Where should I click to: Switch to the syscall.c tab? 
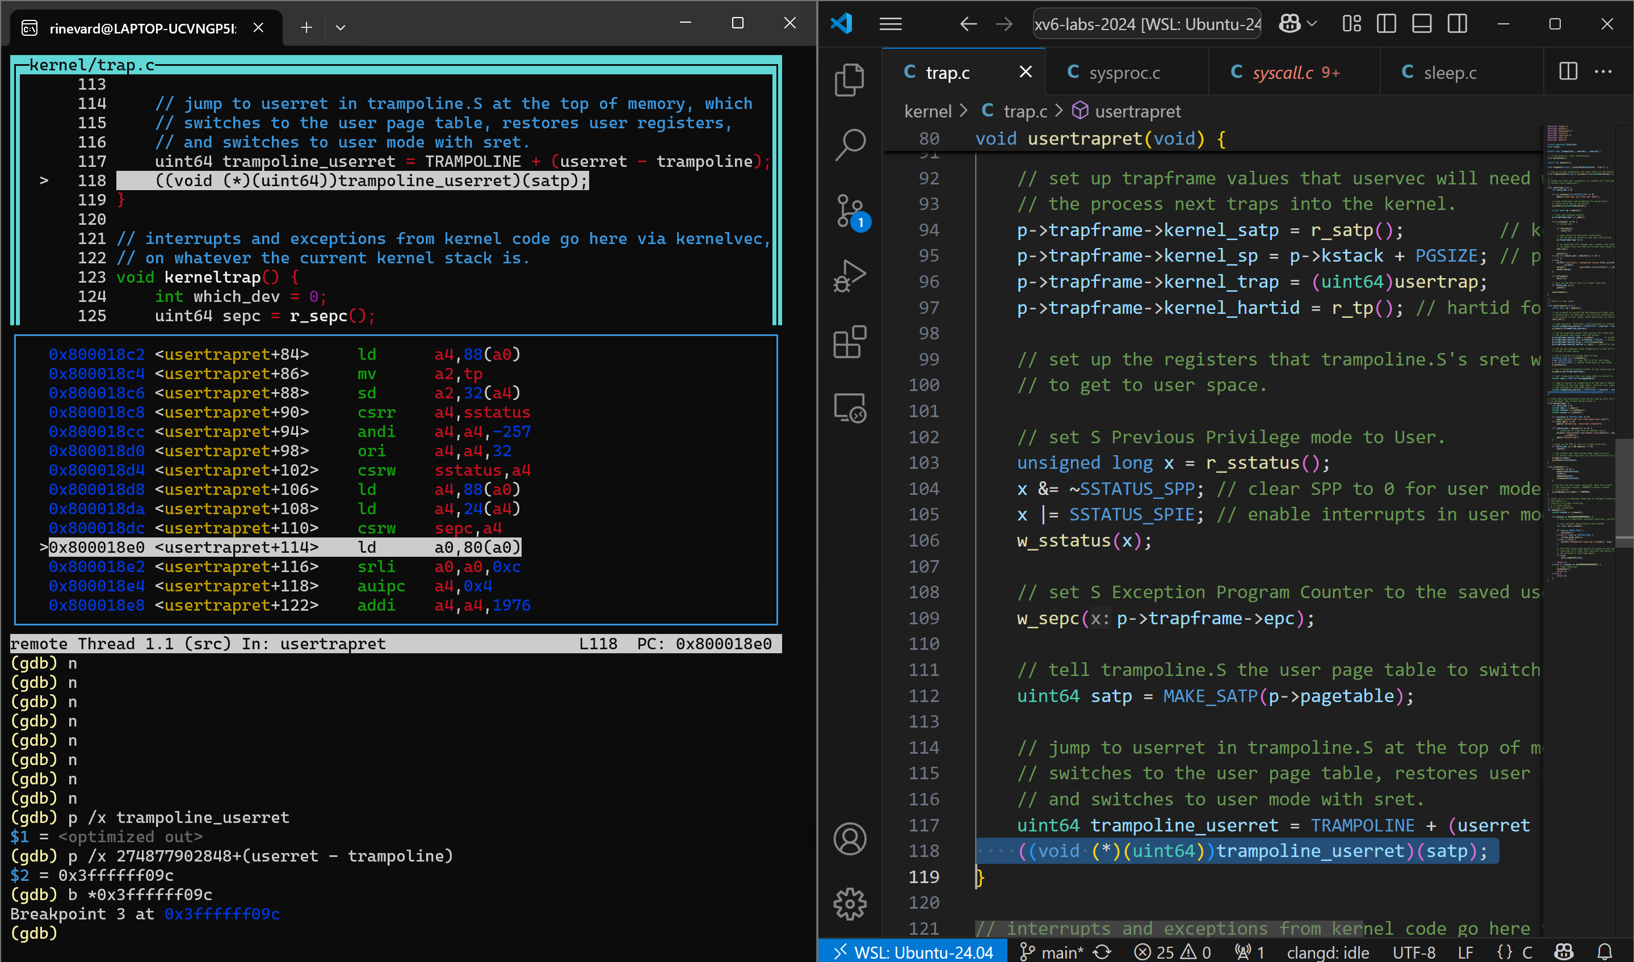[1283, 73]
